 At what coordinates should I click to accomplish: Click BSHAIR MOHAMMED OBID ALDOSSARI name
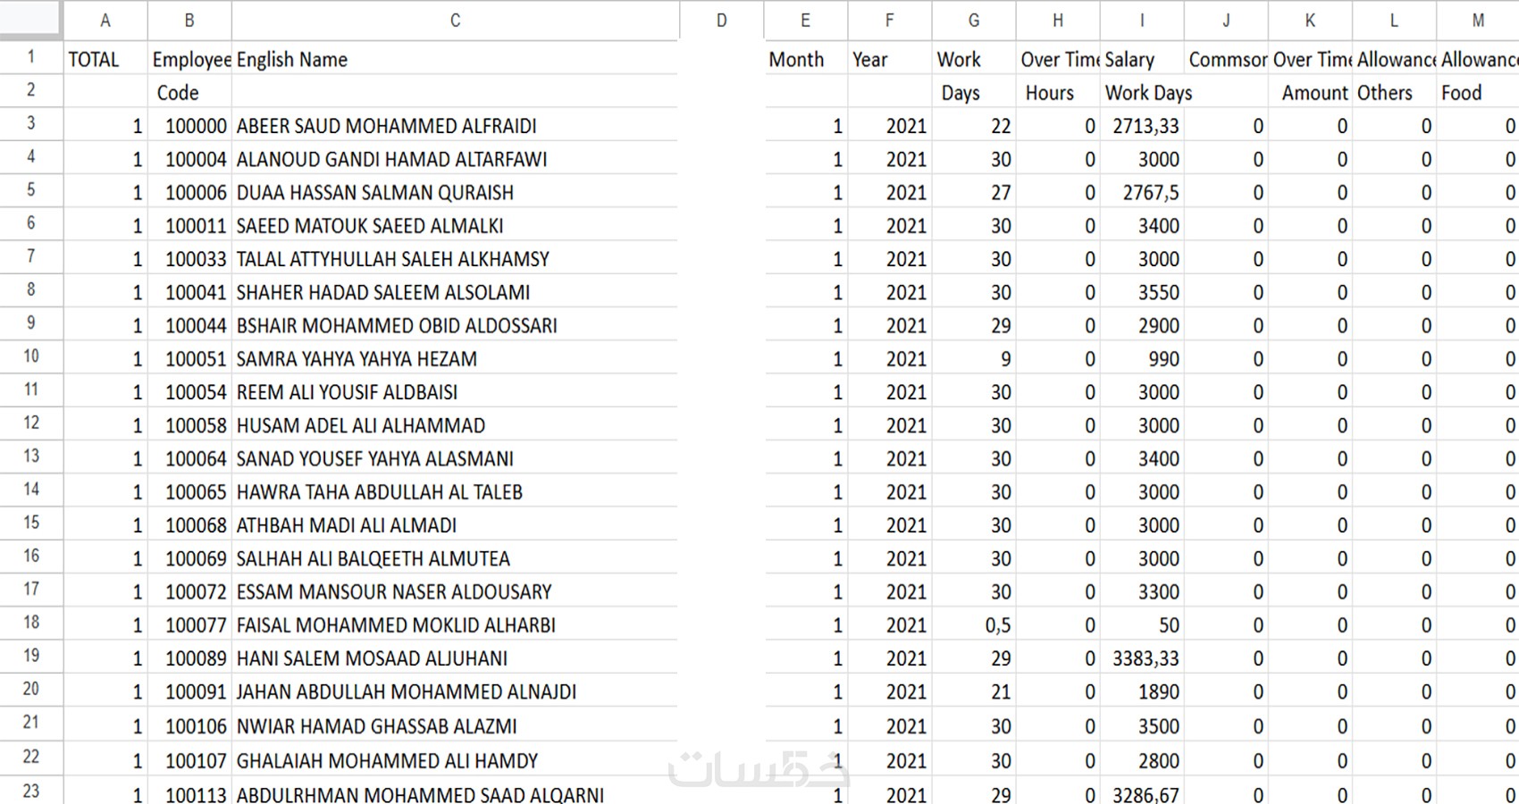click(397, 325)
